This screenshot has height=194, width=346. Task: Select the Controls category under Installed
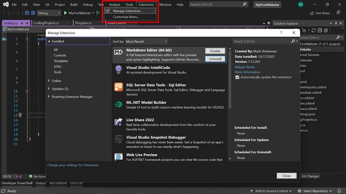60,55
